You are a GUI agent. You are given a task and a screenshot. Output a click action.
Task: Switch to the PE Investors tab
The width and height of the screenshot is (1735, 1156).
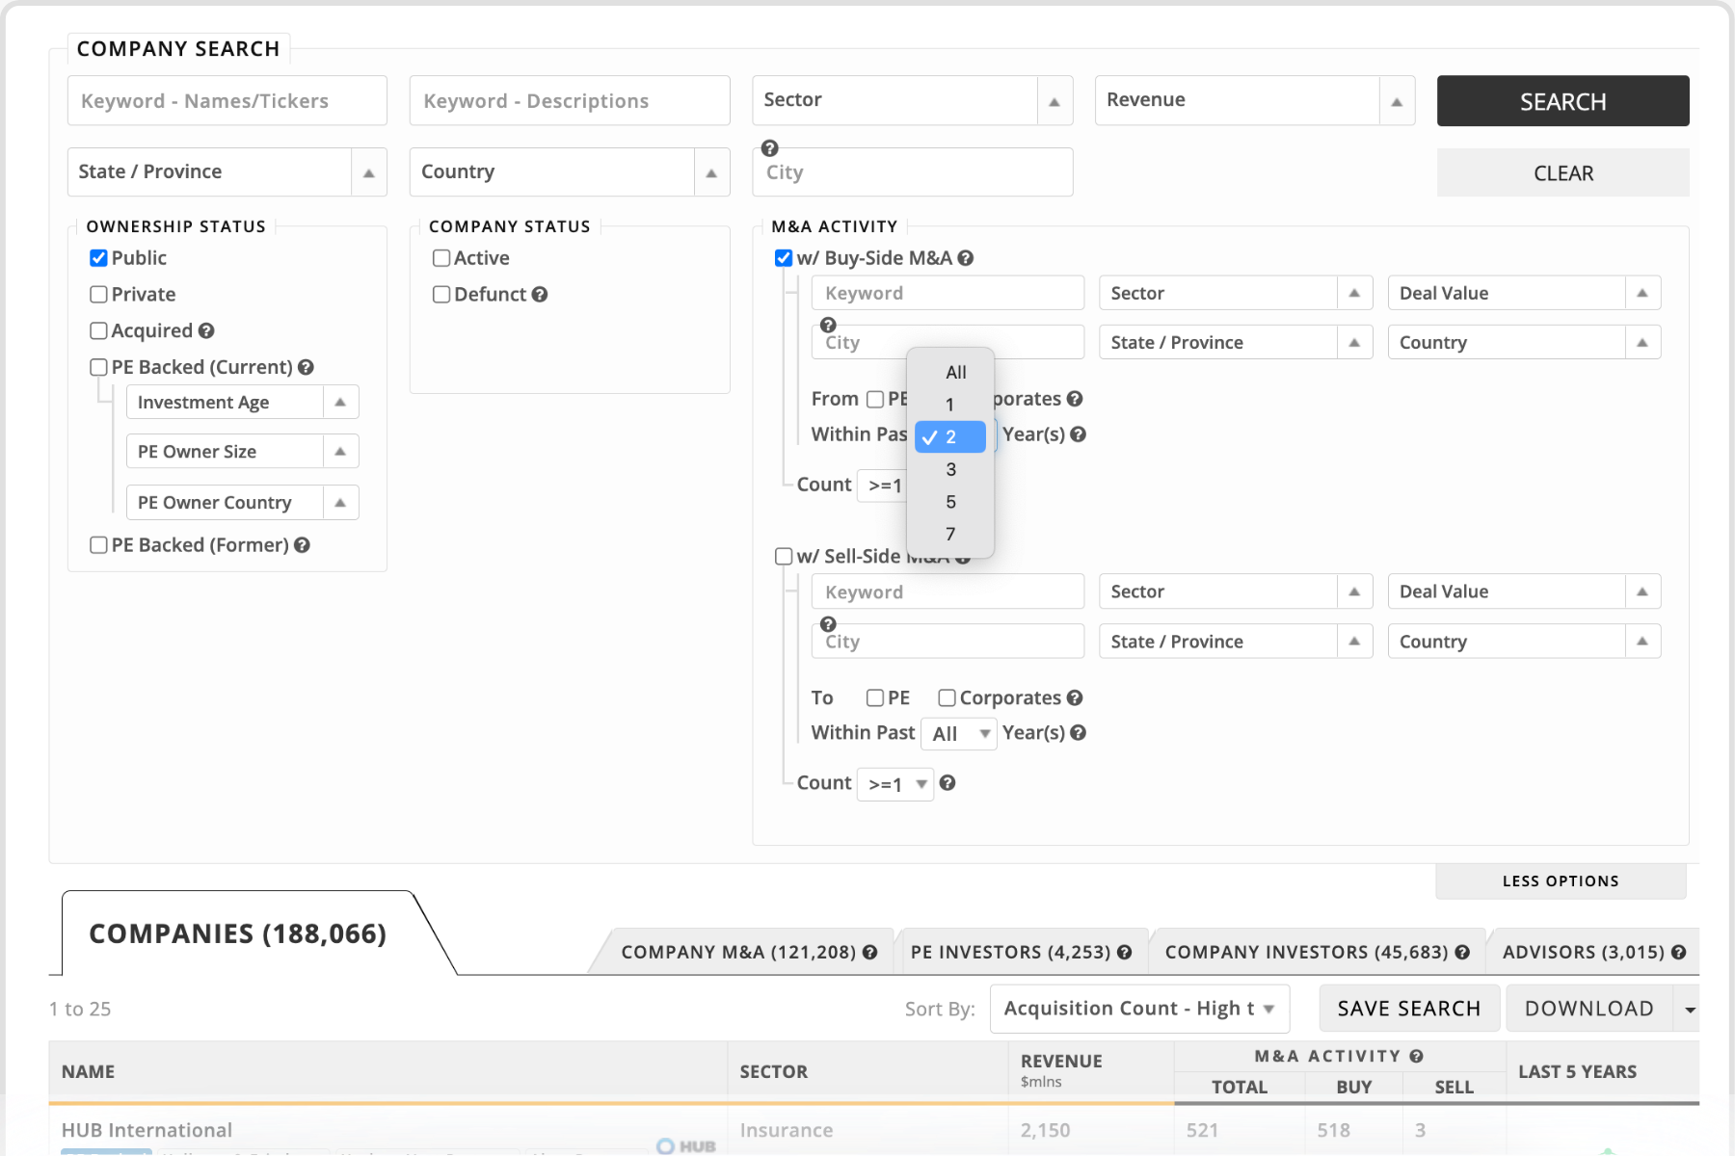(x=1020, y=952)
